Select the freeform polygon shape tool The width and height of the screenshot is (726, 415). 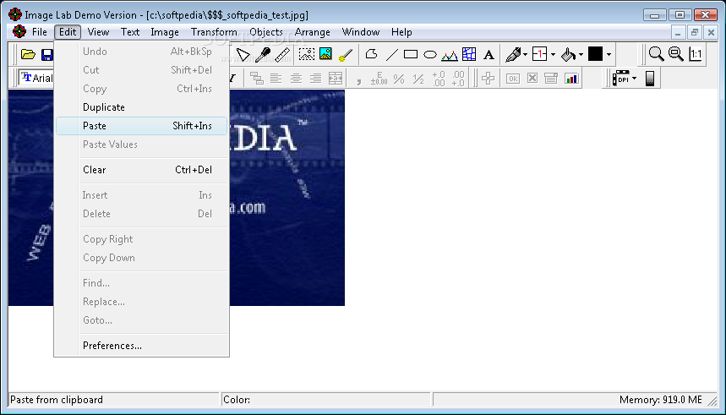[371, 54]
